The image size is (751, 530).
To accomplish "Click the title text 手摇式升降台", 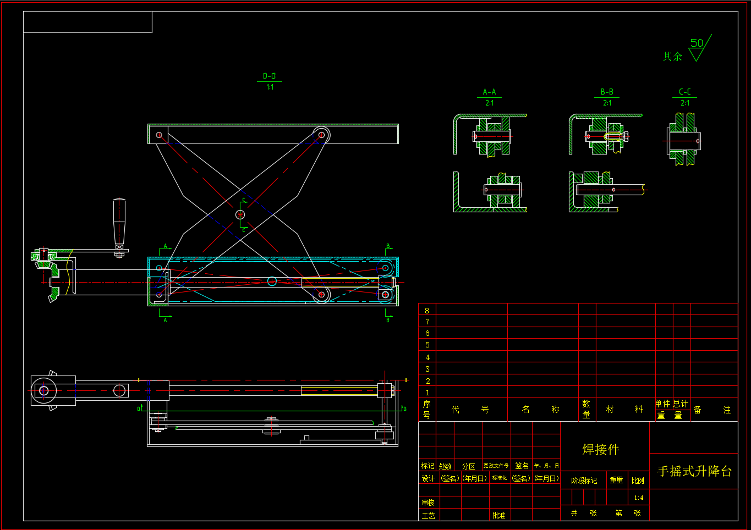I will coord(694,471).
